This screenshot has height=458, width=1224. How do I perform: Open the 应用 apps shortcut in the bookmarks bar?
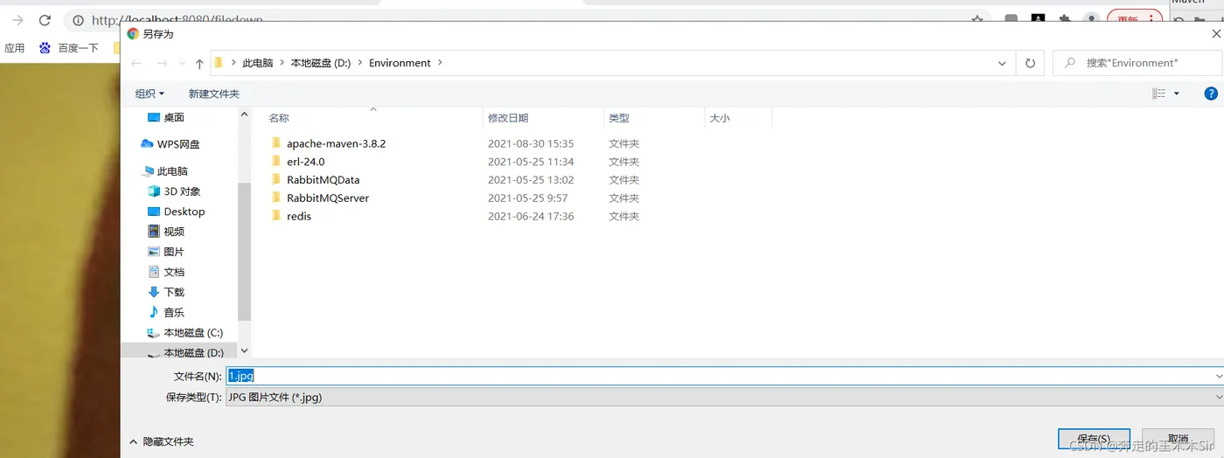pos(15,48)
